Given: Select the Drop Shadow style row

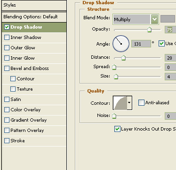Looking at the screenshot, I should tap(34, 27).
